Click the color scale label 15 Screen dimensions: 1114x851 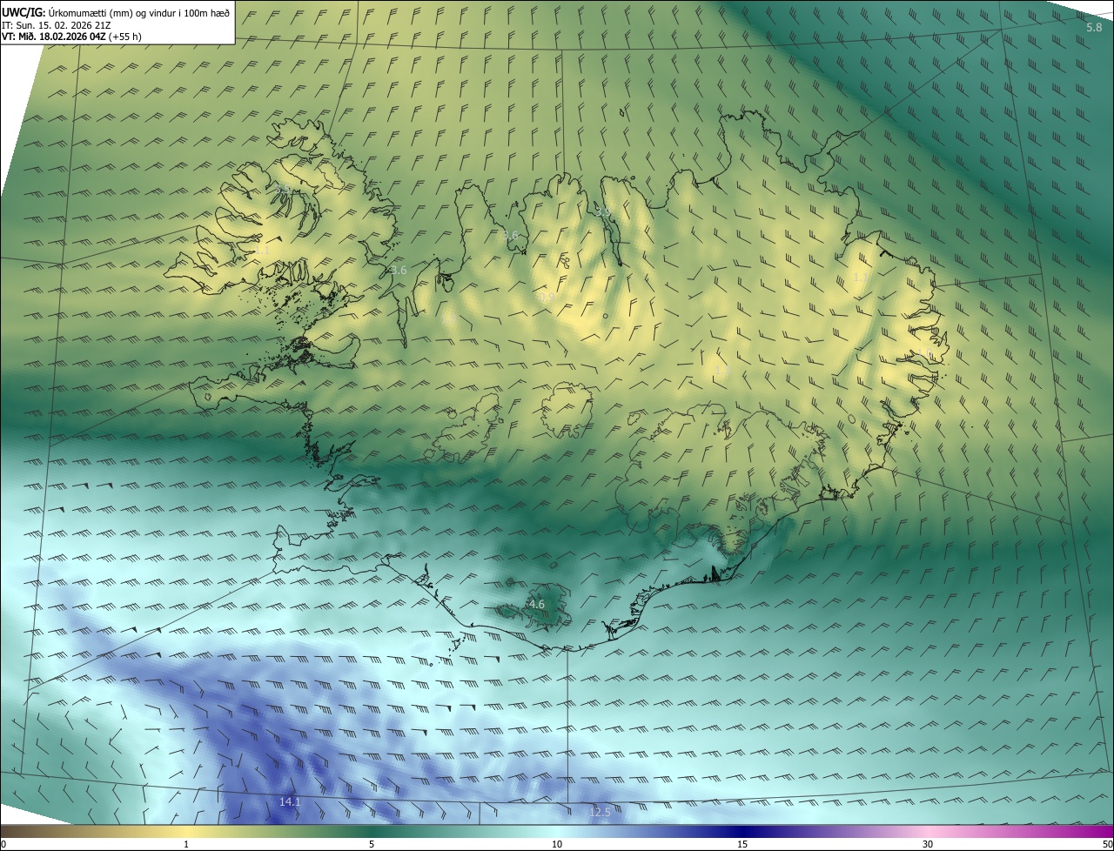pyautogui.click(x=742, y=844)
